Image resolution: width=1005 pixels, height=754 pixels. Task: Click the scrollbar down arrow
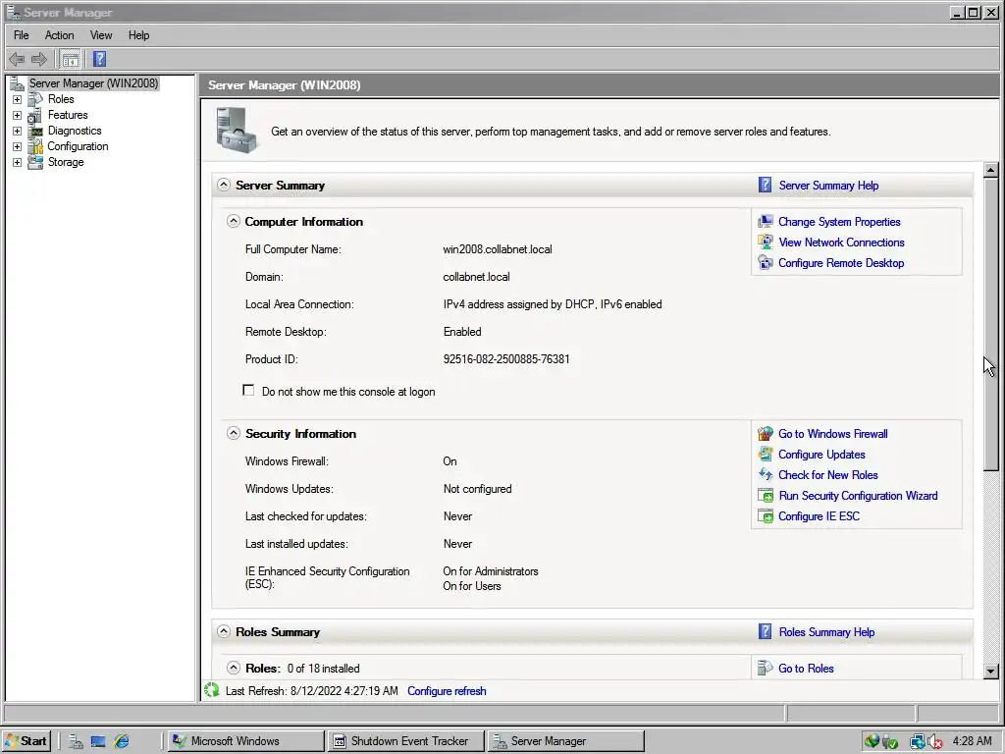991,672
